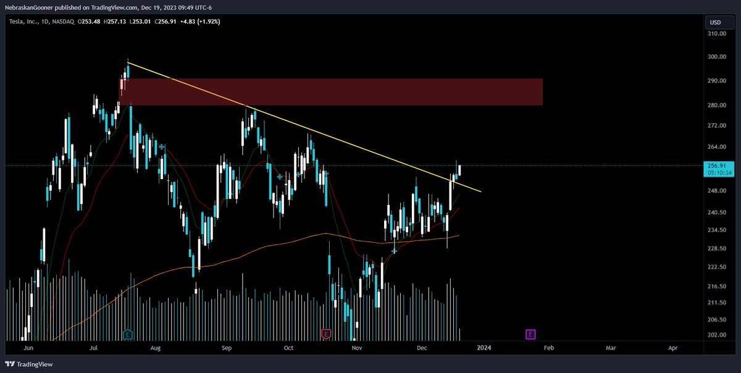
Task: Click the 248.00 price axis label
Action: pos(718,191)
